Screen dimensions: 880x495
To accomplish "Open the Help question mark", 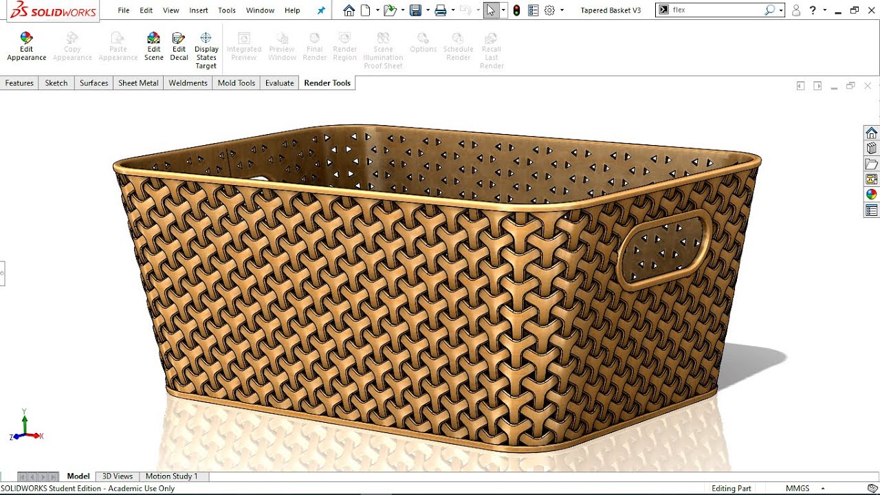I will (x=813, y=10).
